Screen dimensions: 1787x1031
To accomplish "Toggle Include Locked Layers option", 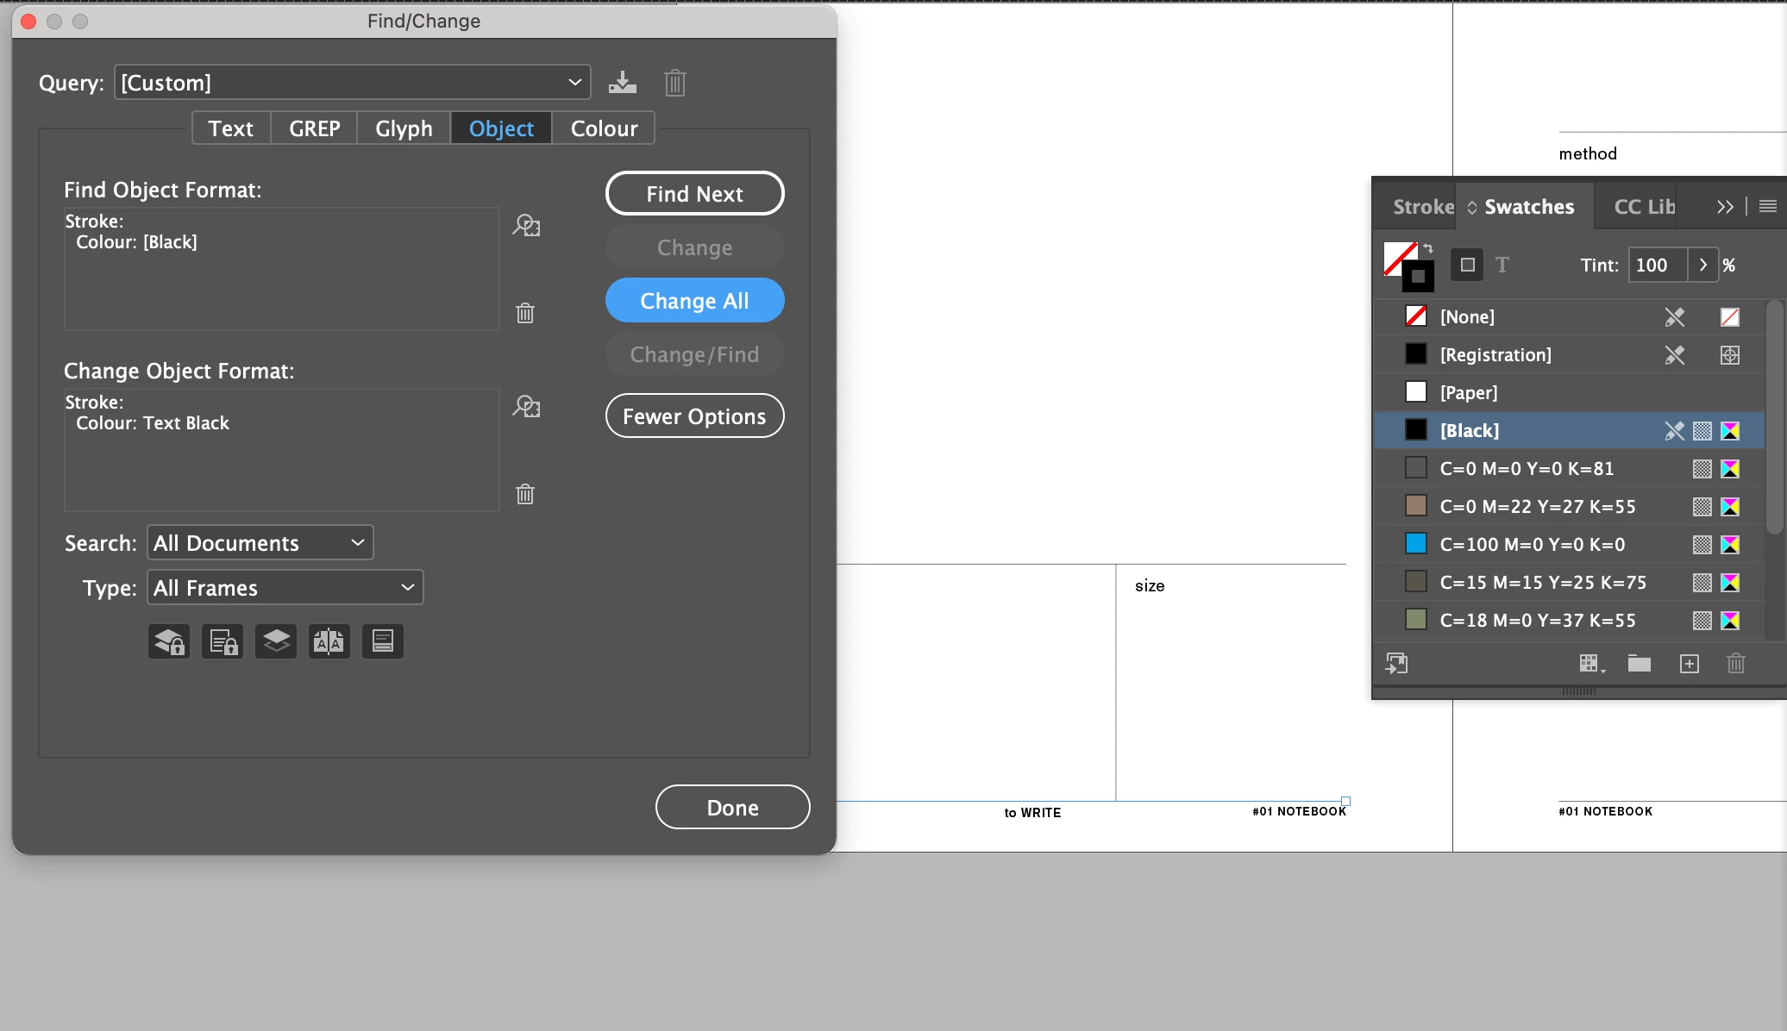I will click(x=169, y=641).
